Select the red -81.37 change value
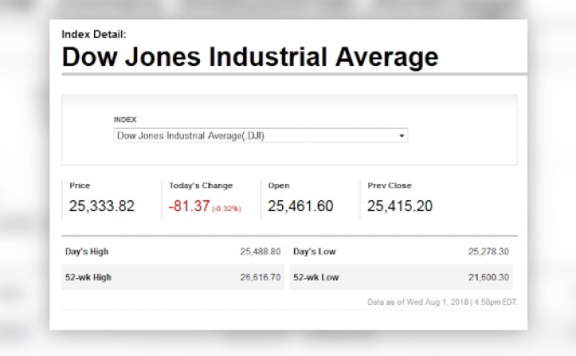 point(189,206)
